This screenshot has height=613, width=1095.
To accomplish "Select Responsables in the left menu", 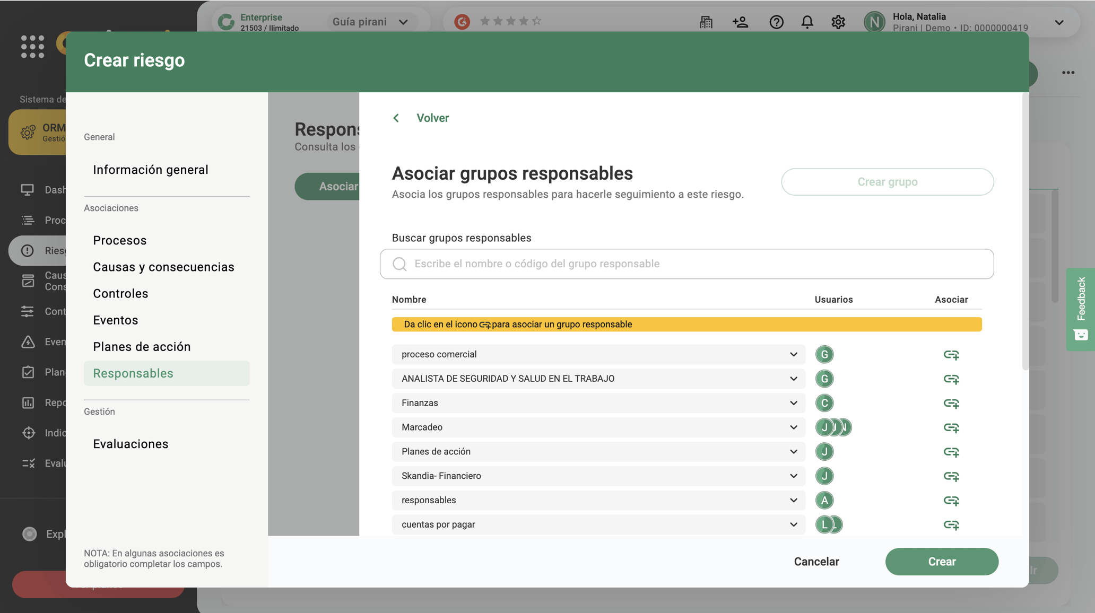I will point(133,373).
